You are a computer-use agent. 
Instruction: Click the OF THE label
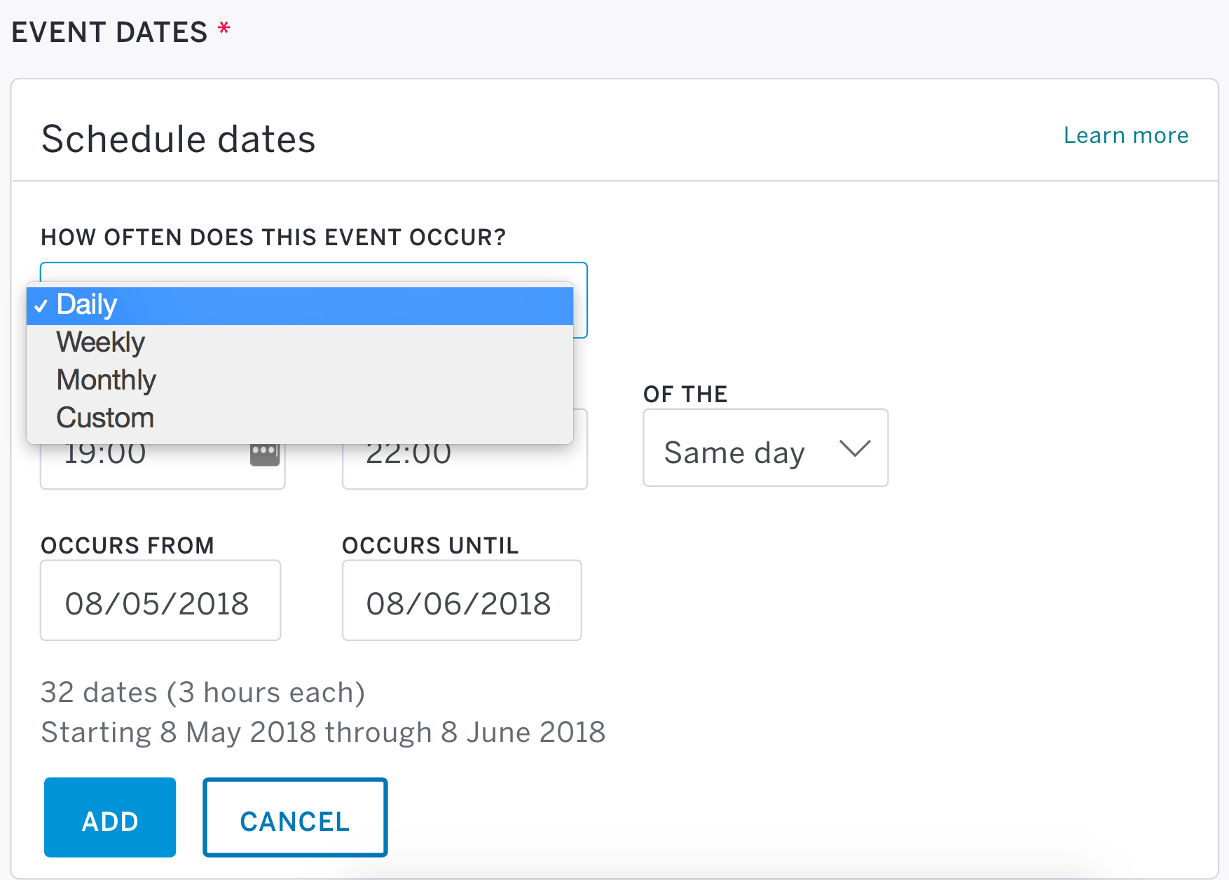click(685, 394)
